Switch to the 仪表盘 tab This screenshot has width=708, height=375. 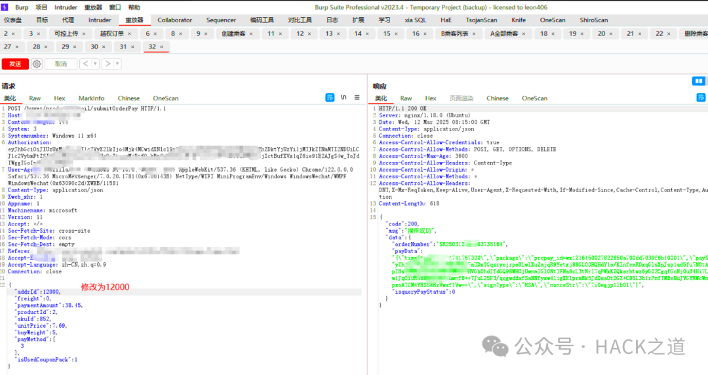click(12, 20)
